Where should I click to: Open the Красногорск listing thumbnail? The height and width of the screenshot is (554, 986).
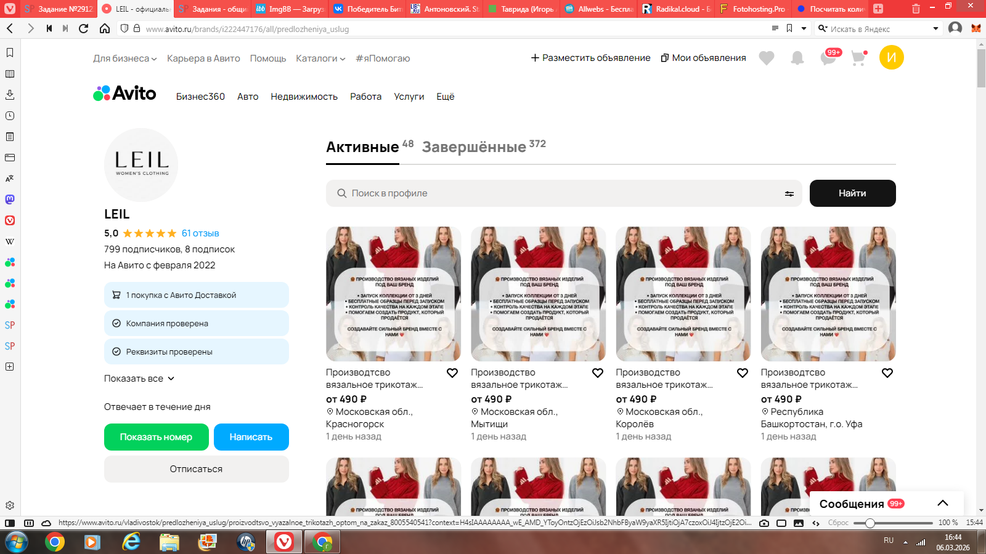click(393, 294)
